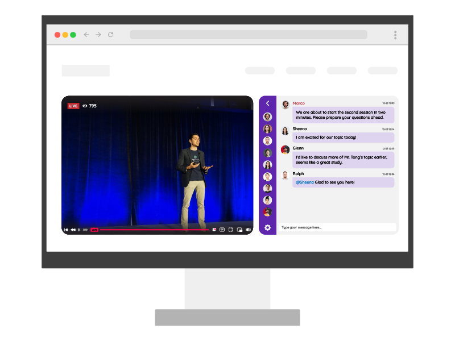This screenshot has height=341, width=455.
Task: Reload the page with the refresh icon
Action: coord(110,35)
